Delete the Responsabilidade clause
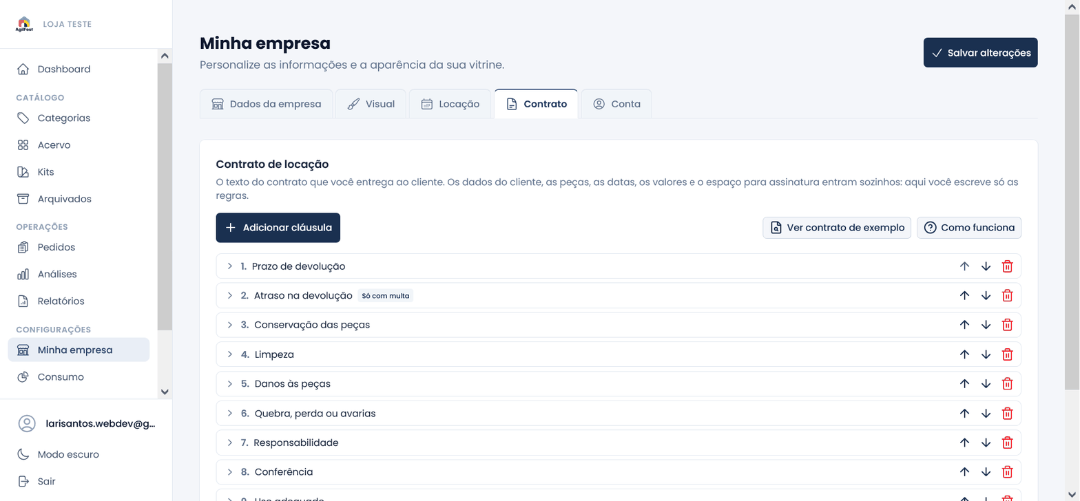This screenshot has height=501, width=1080. click(x=1007, y=443)
